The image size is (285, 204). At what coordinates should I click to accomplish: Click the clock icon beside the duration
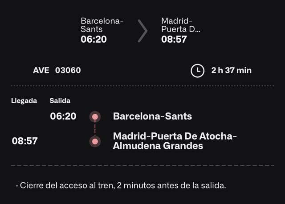click(197, 70)
